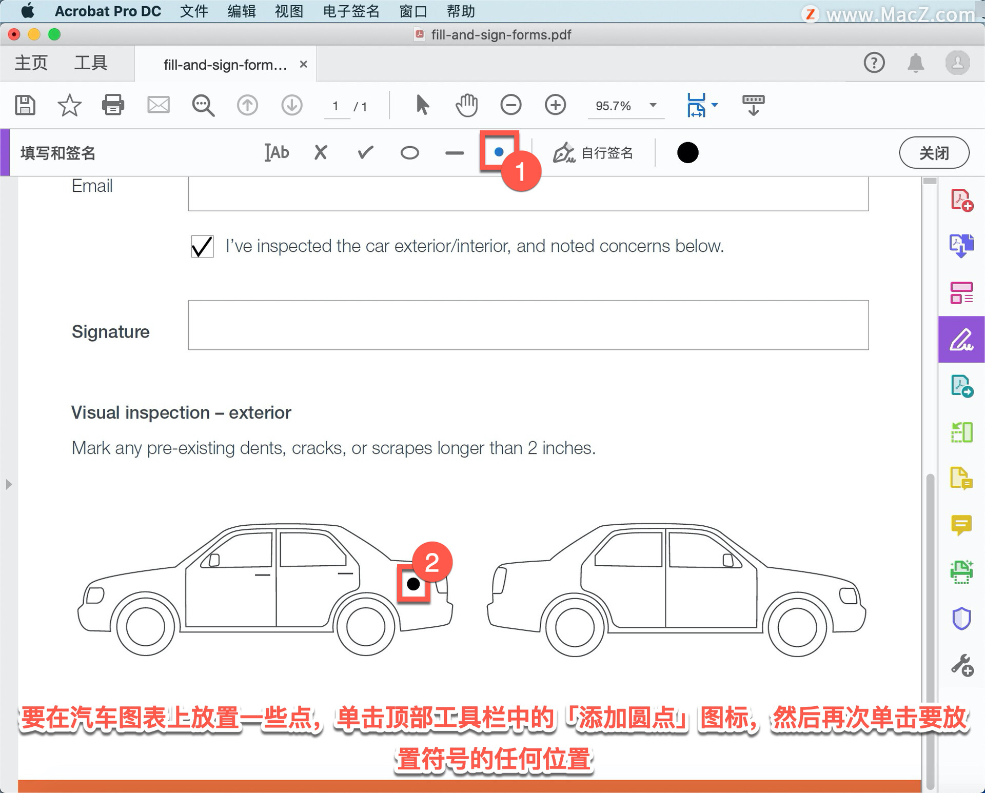Click the 关闭 button in the Fill & Sign bar
This screenshot has height=793, width=985.
(934, 152)
